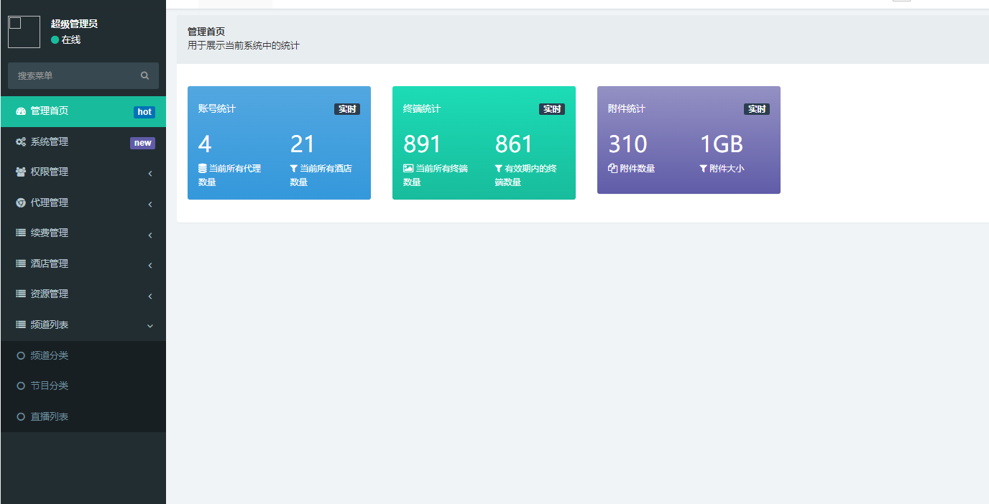This screenshot has width=989, height=504.
Task: Click the image icon under 终端统计
Action: (408, 169)
